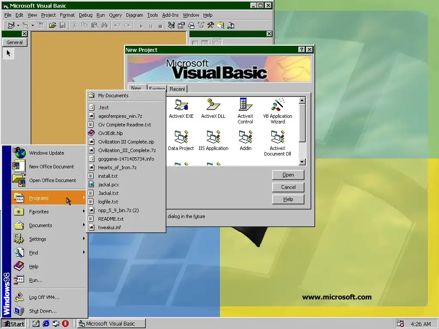Click the Add Standard EXE Project toolbar icon
This screenshot has width=439, height=329.
pyautogui.click(x=11, y=25)
